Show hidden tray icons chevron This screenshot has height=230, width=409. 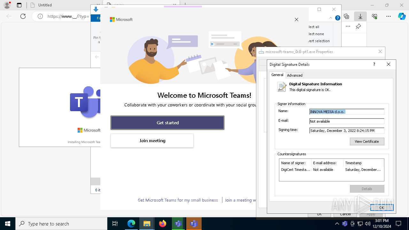[x=337, y=224]
